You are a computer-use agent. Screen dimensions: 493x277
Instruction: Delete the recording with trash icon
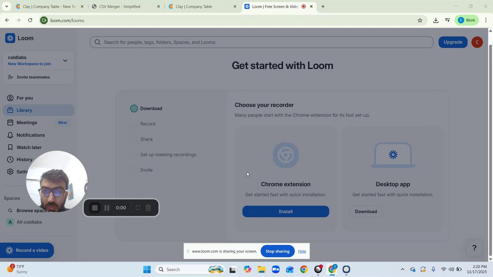pyautogui.click(x=148, y=208)
